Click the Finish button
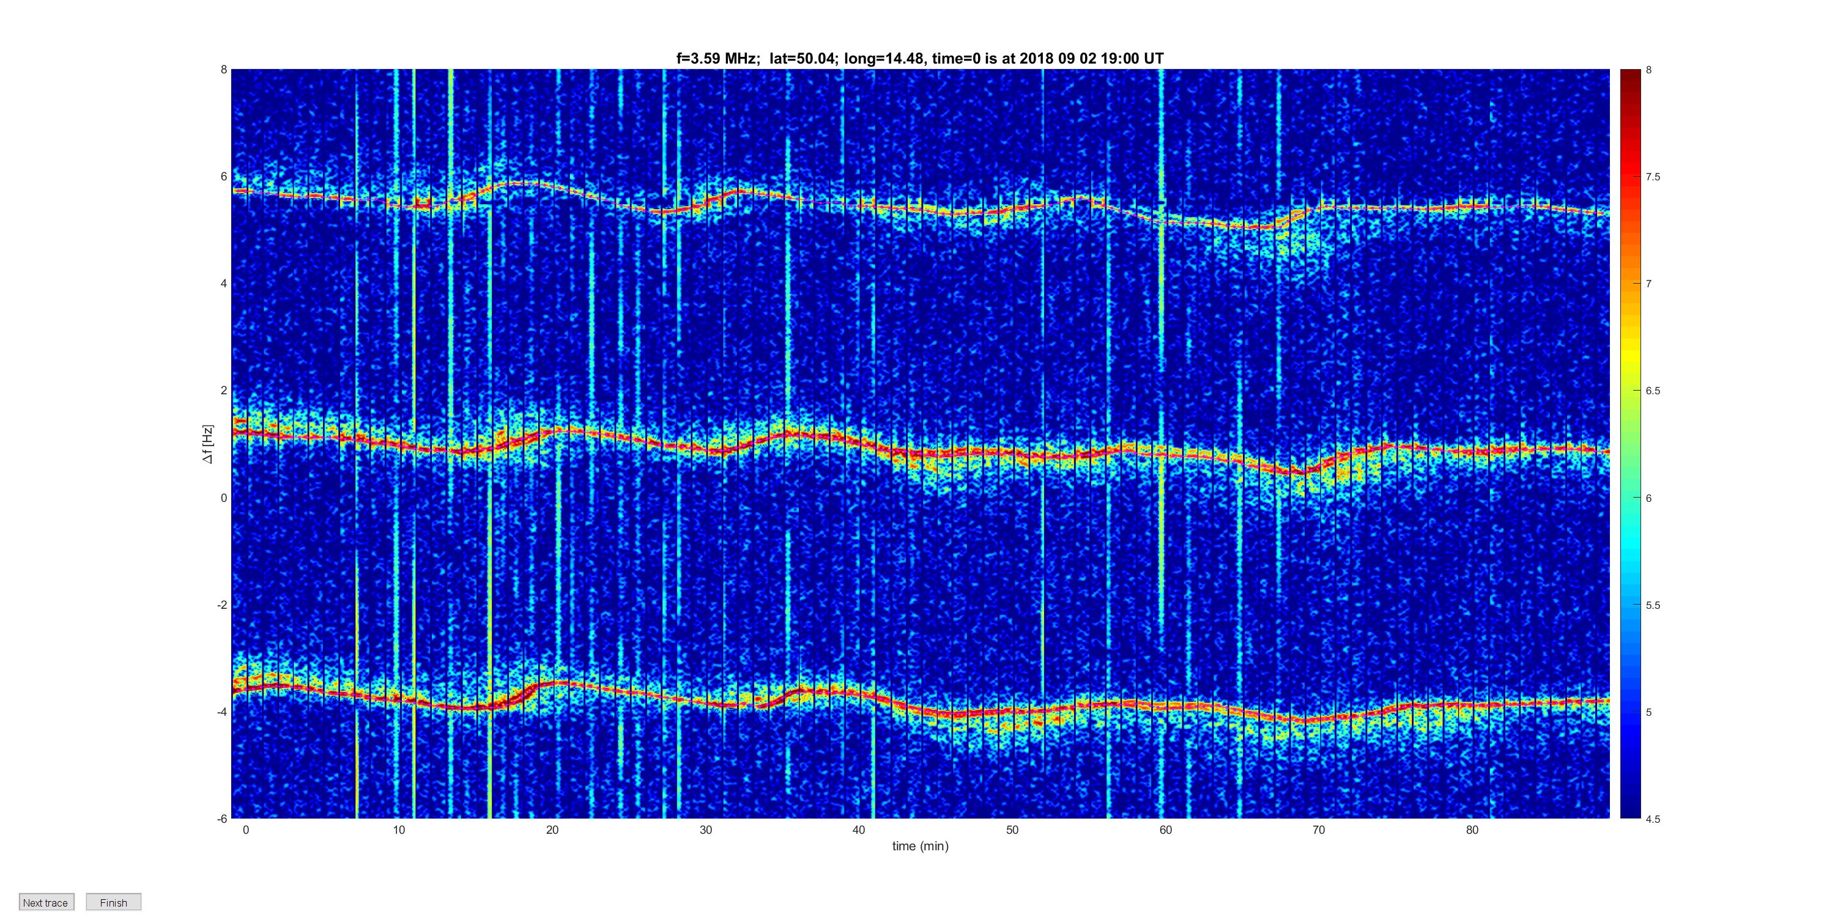 (113, 902)
